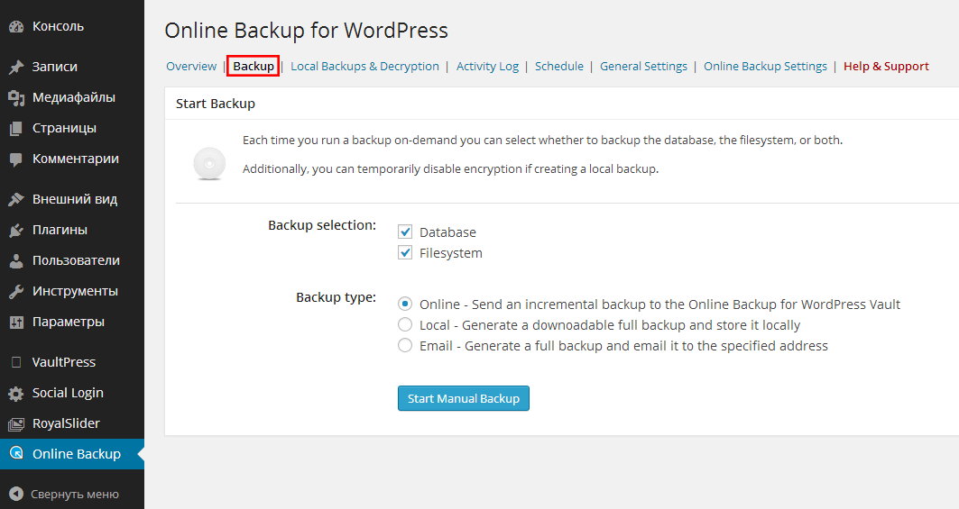Open the Help & Support link
Viewport: 959px width, 509px height.
tap(886, 66)
